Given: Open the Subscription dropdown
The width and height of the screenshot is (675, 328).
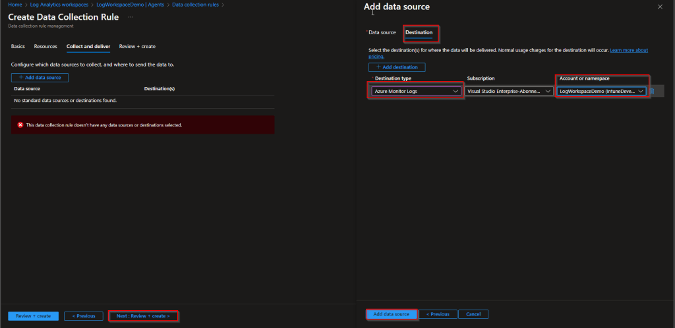Looking at the screenshot, I should [509, 91].
